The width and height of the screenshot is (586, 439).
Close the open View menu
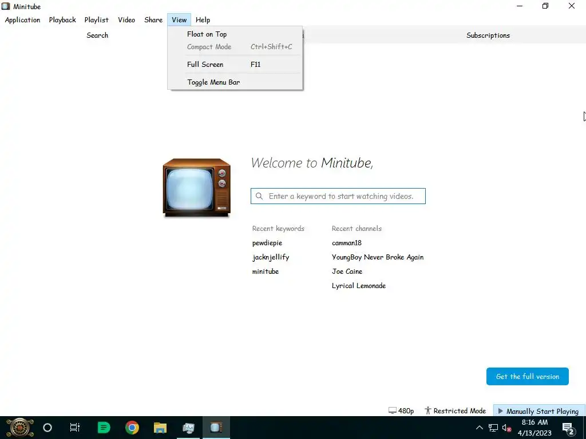point(179,20)
